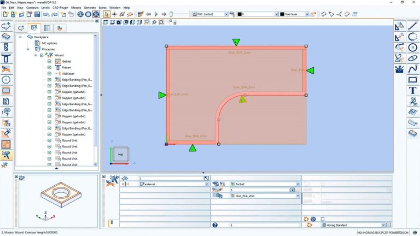Viewport: 420px width, 236px height.
Task: Select the arrow pointer tool
Action: (106, 14)
